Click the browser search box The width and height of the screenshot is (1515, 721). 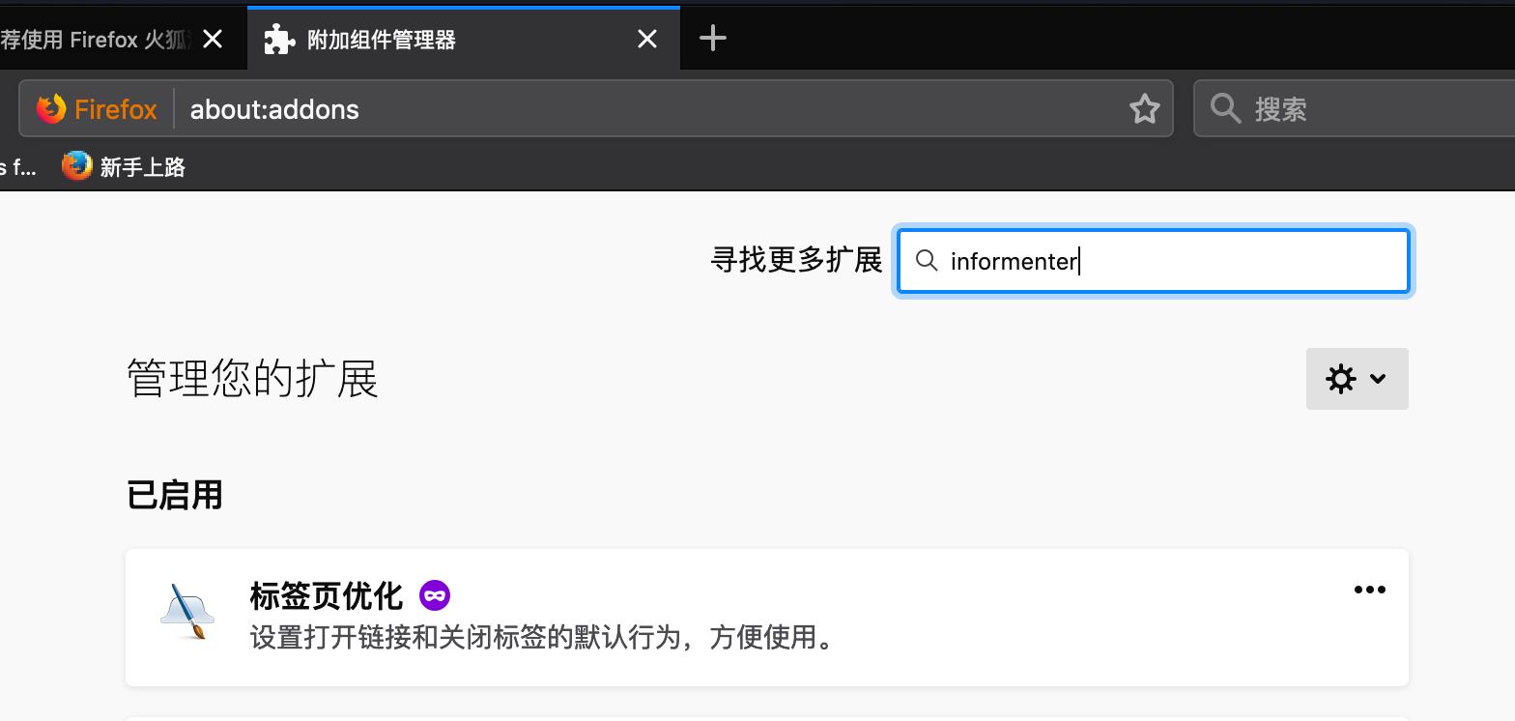pyautogui.click(x=1355, y=108)
